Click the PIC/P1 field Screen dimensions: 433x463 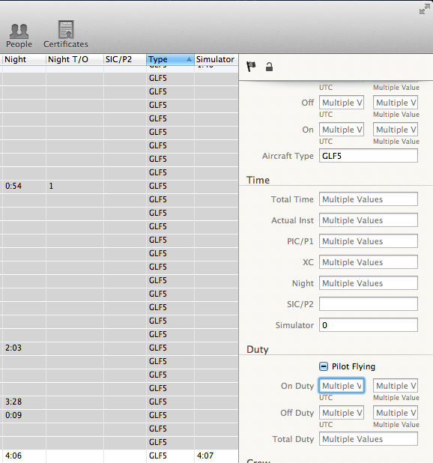coord(369,241)
